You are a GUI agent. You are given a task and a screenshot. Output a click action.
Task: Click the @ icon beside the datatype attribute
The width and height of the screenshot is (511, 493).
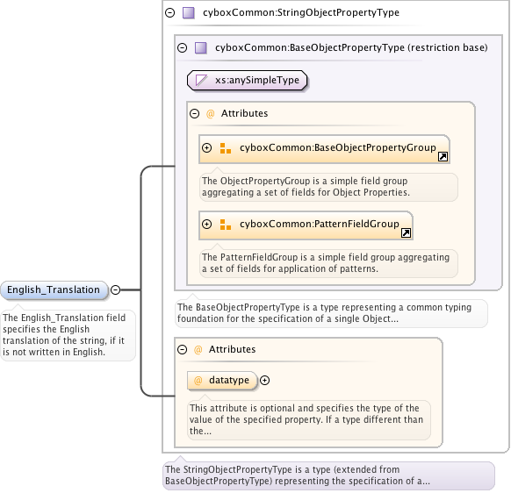click(198, 381)
